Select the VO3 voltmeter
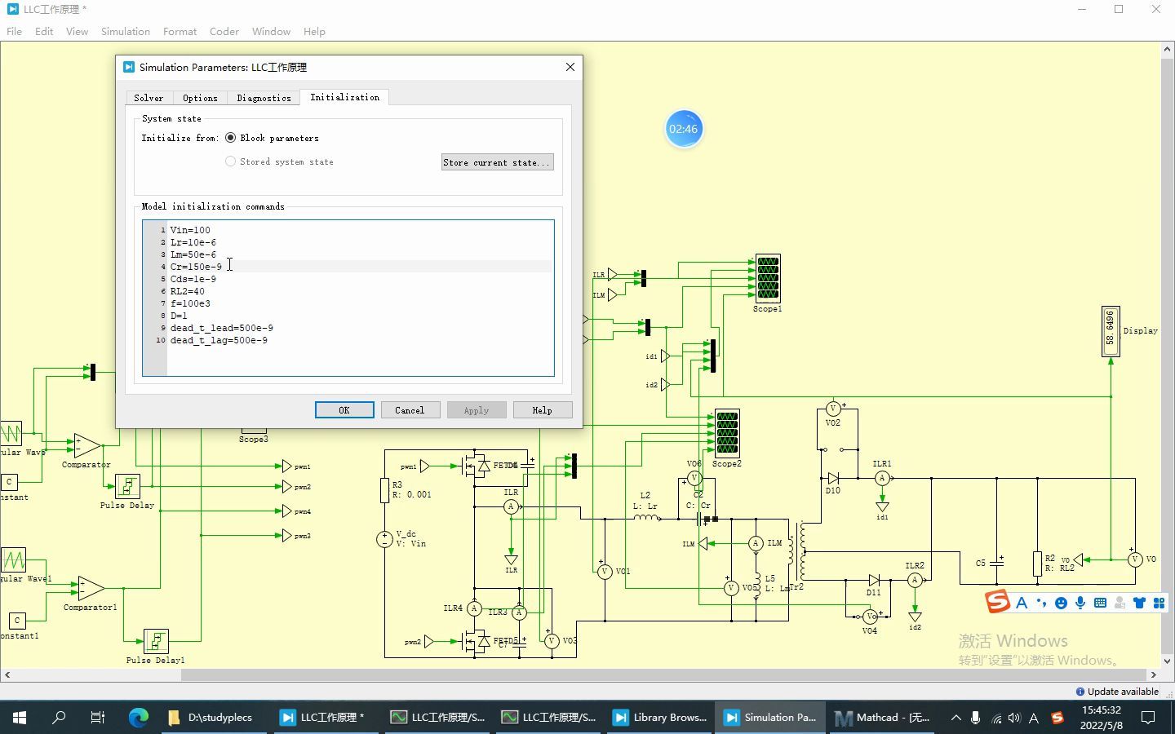 552,641
